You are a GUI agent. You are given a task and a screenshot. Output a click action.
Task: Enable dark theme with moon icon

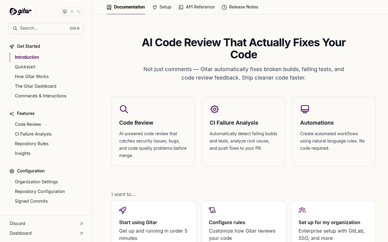[x=79, y=11]
